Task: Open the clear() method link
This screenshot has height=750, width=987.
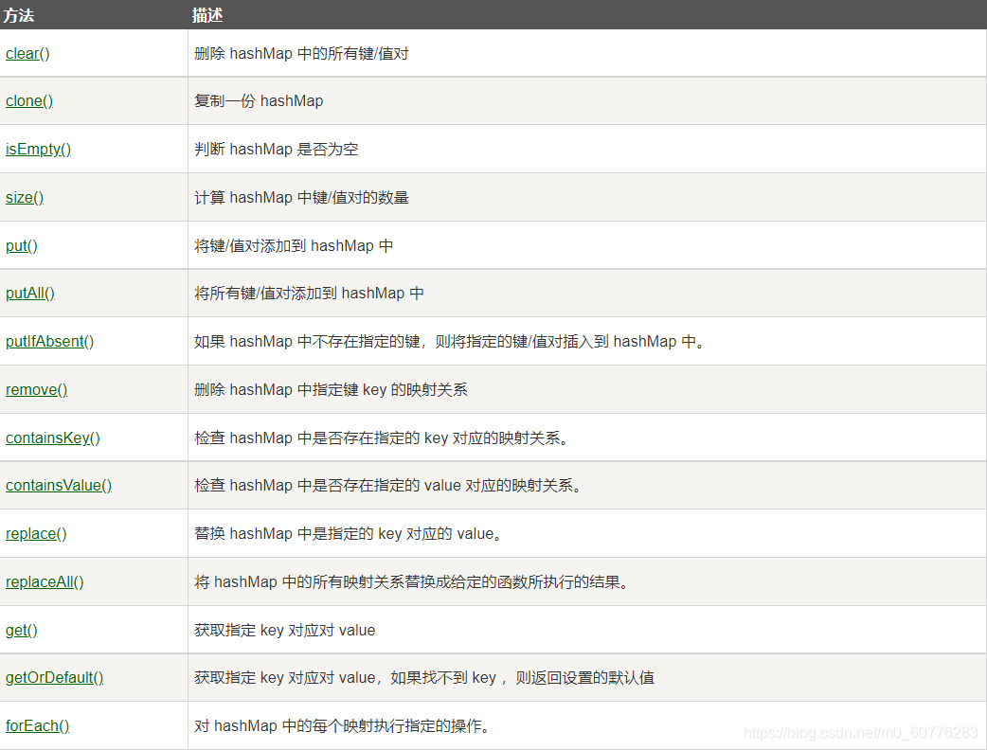Action: [x=27, y=53]
